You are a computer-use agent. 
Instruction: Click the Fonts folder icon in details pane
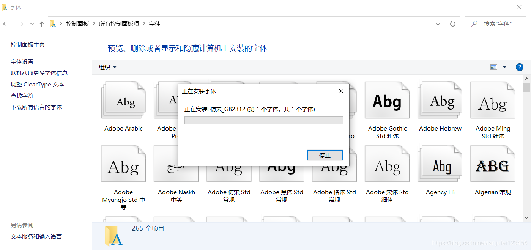(x=113, y=236)
